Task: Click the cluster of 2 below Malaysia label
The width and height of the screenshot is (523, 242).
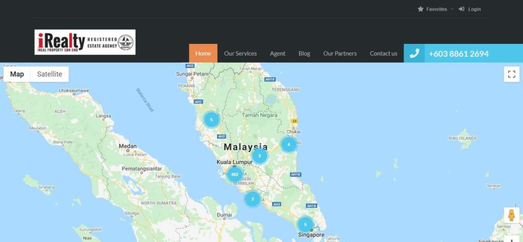Action: click(260, 156)
